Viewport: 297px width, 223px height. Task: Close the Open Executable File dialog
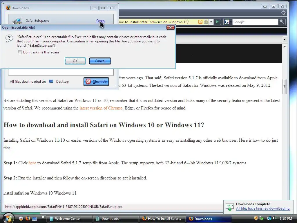tap(171, 28)
